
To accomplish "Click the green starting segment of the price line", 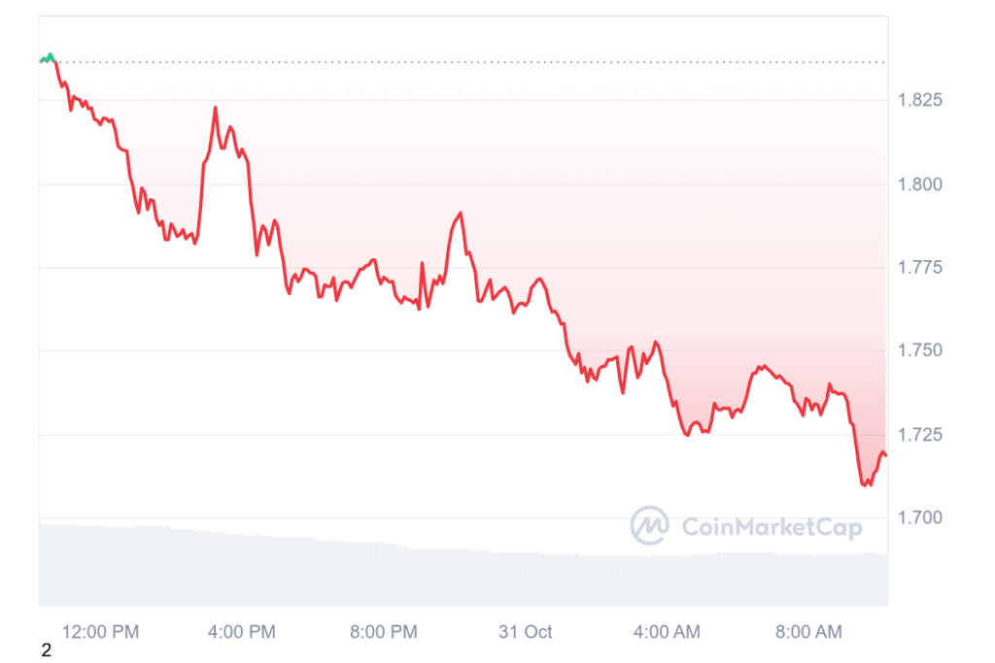I will click(x=48, y=57).
